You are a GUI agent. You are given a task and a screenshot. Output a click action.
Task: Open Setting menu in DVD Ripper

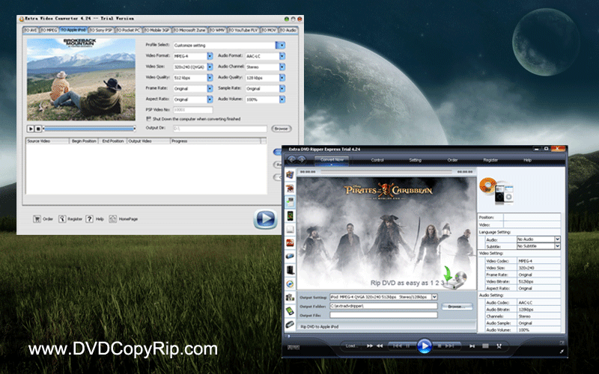point(416,160)
